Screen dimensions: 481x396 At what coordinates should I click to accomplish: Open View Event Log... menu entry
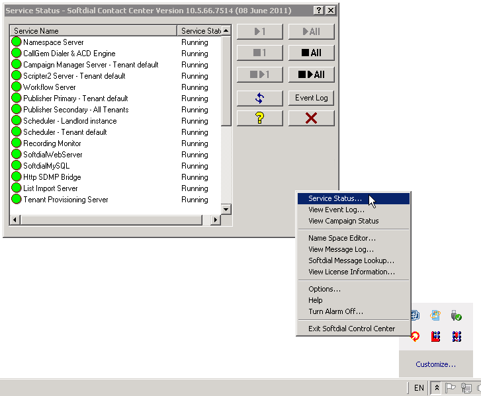[x=353, y=210]
